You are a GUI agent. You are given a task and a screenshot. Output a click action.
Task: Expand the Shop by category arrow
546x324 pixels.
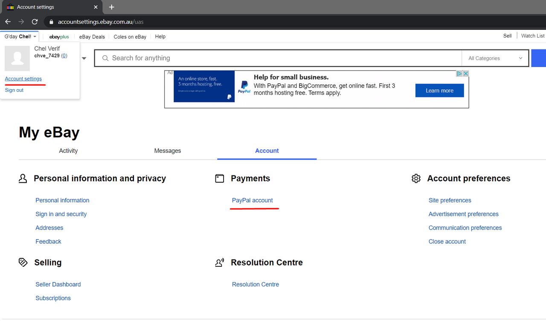84,58
